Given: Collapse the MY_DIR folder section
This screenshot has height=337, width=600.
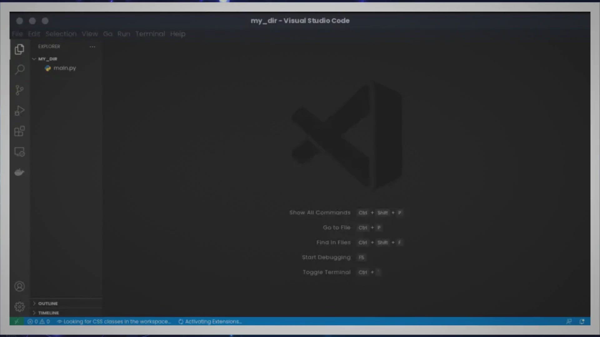Looking at the screenshot, I should tap(66, 59).
